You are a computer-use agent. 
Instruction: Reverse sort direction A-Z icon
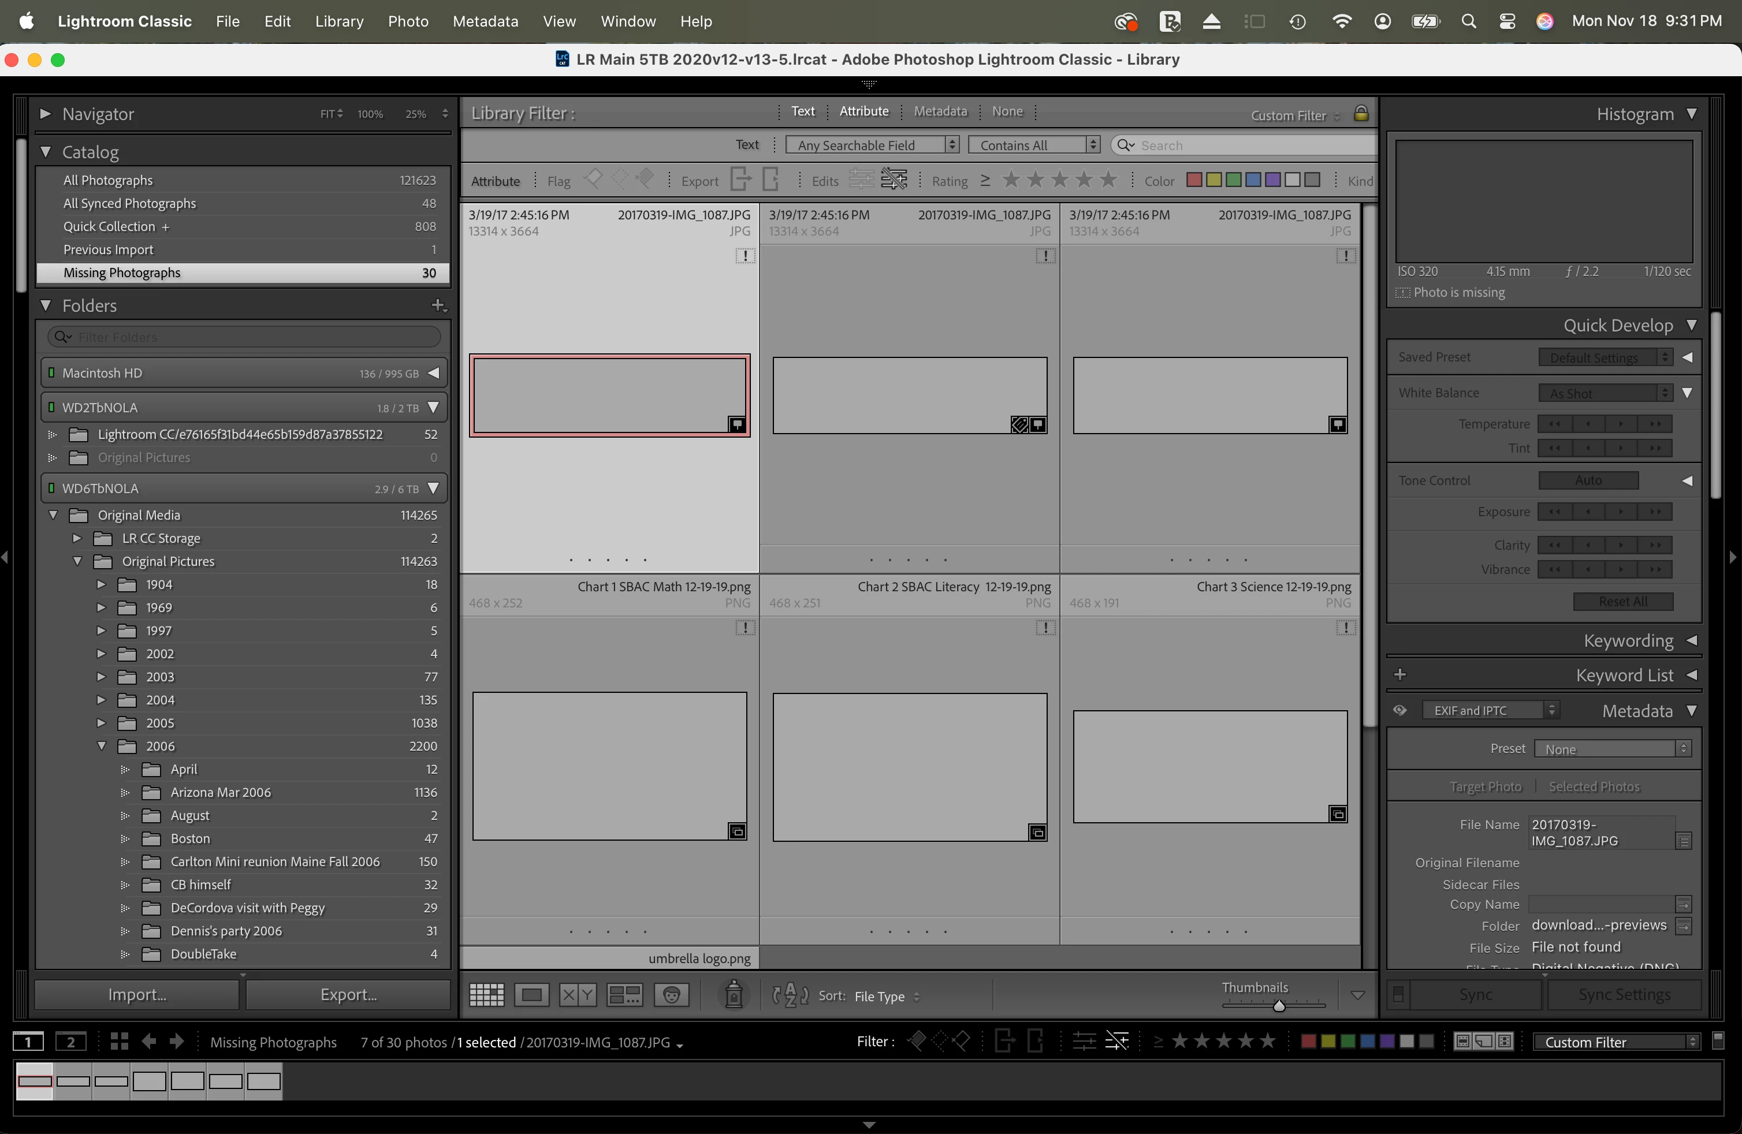[791, 996]
